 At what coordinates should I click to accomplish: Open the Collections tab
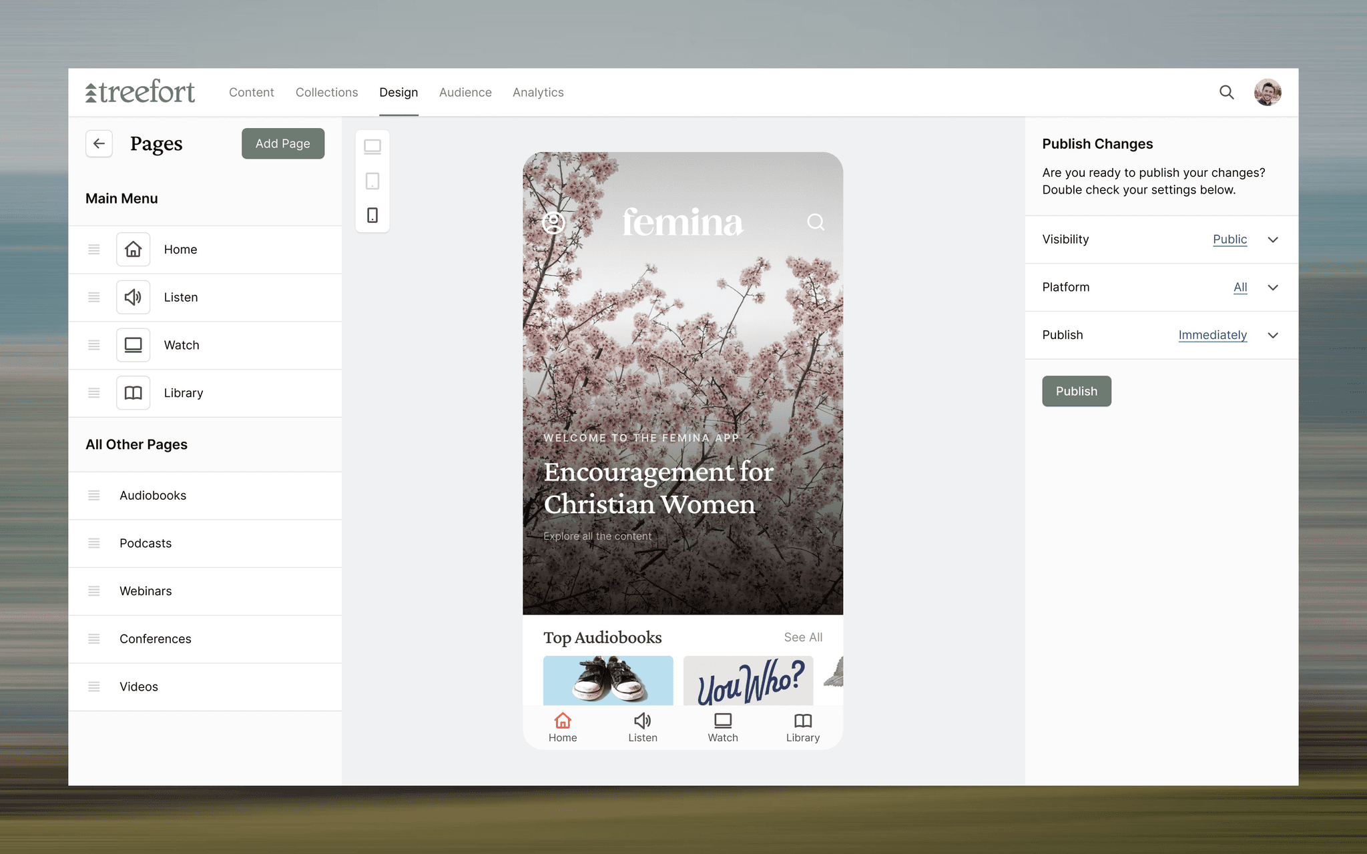point(327,92)
